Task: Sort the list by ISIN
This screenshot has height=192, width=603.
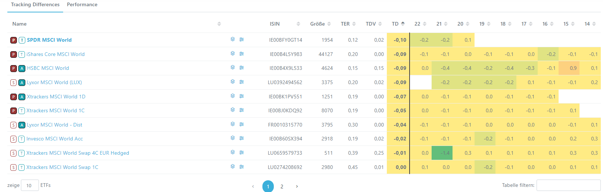Action: 284,24
